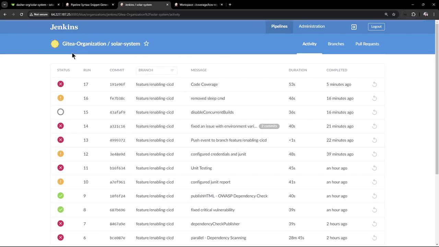Select the 'disableConcurrentBuilds' run message
Viewport: 439px width, 247px height.
212,112
